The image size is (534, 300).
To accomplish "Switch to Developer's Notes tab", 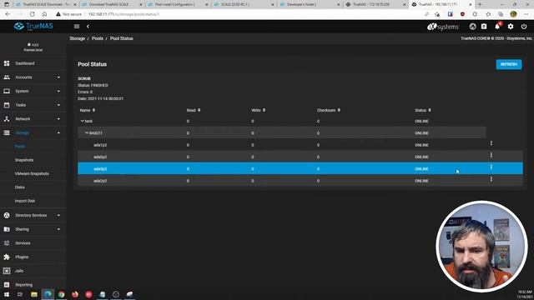I will pos(310,4).
